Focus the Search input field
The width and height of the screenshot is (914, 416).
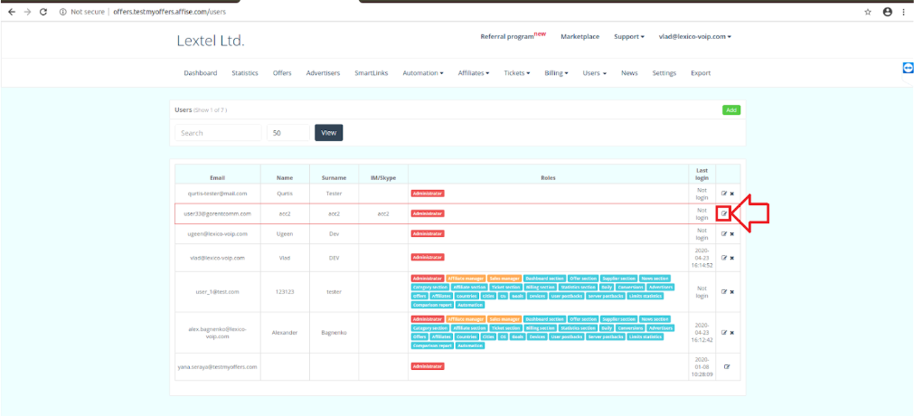click(x=218, y=132)
